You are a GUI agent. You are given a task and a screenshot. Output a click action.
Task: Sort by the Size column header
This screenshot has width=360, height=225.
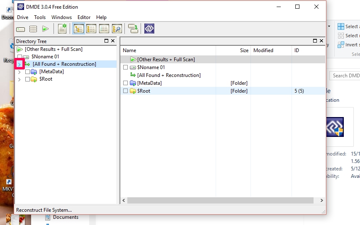(x=233, y=50)
